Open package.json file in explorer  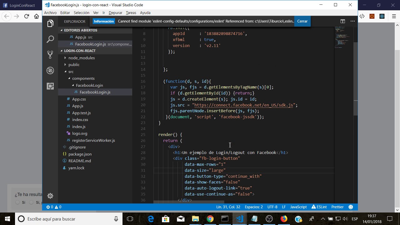pyautogui.click(x=80, y=154)
